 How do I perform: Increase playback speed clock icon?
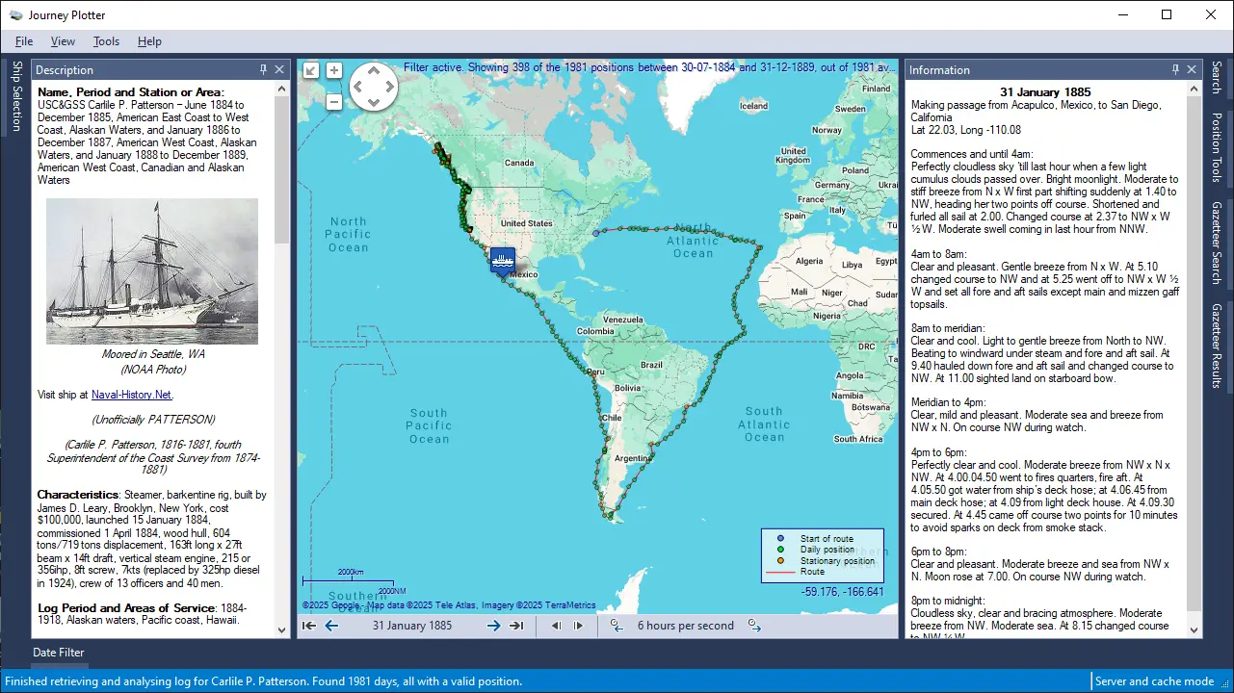[x=754, y=626]
